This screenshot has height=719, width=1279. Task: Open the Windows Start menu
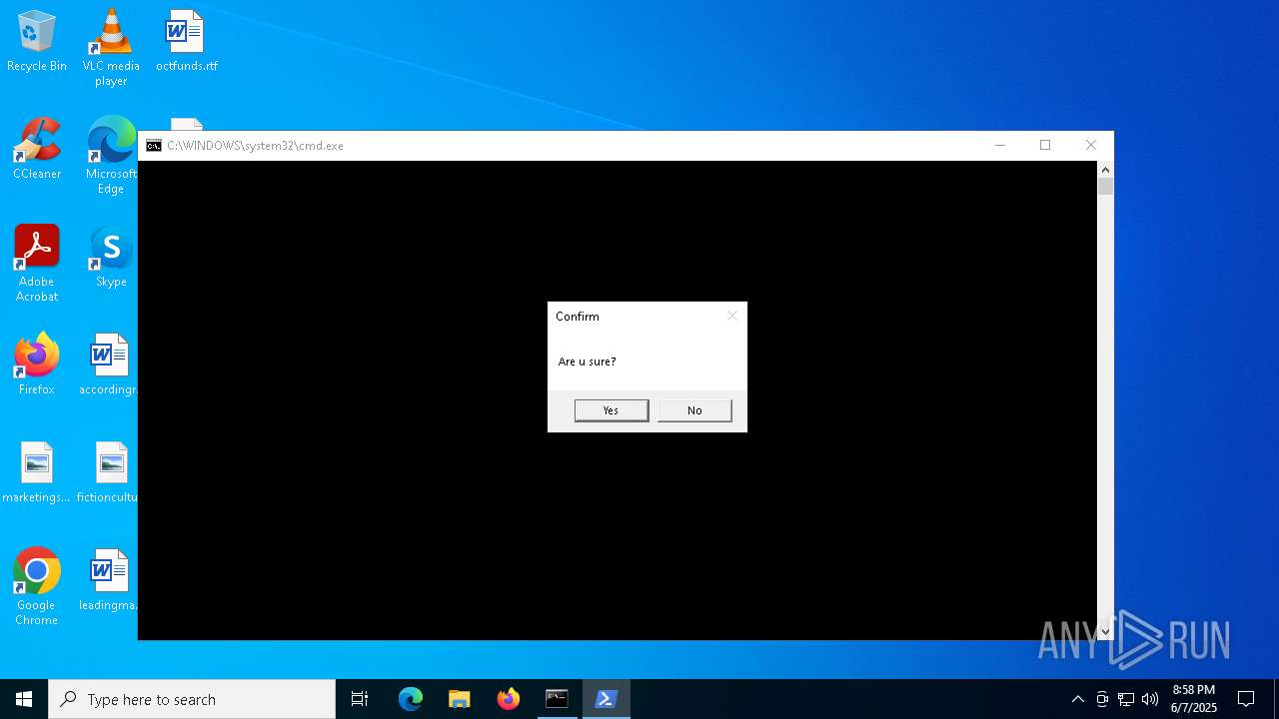click(24, 699)
